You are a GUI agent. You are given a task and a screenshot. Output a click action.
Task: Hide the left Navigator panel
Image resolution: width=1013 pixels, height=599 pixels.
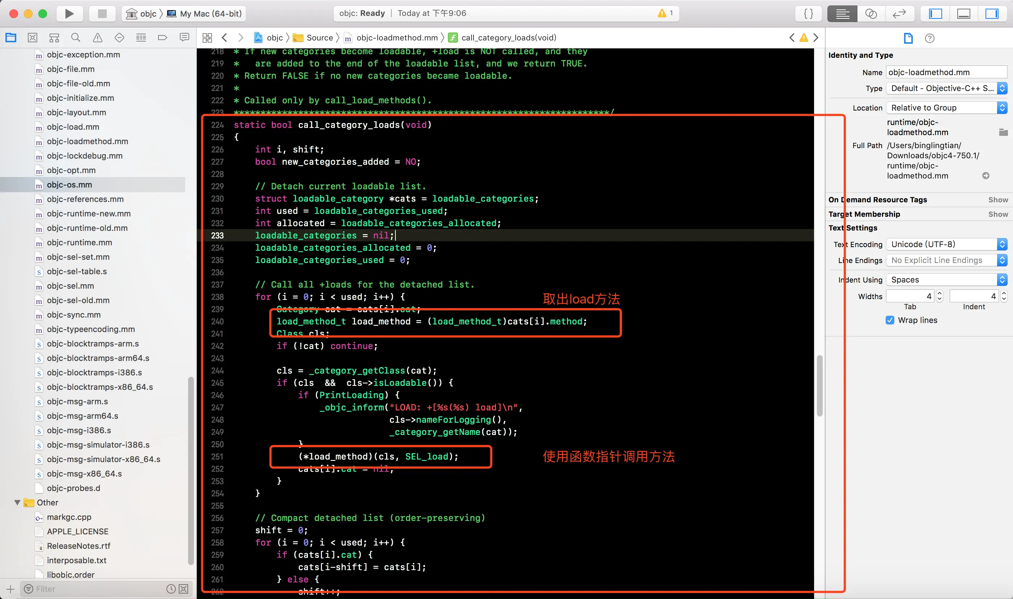tap(935, 14)
